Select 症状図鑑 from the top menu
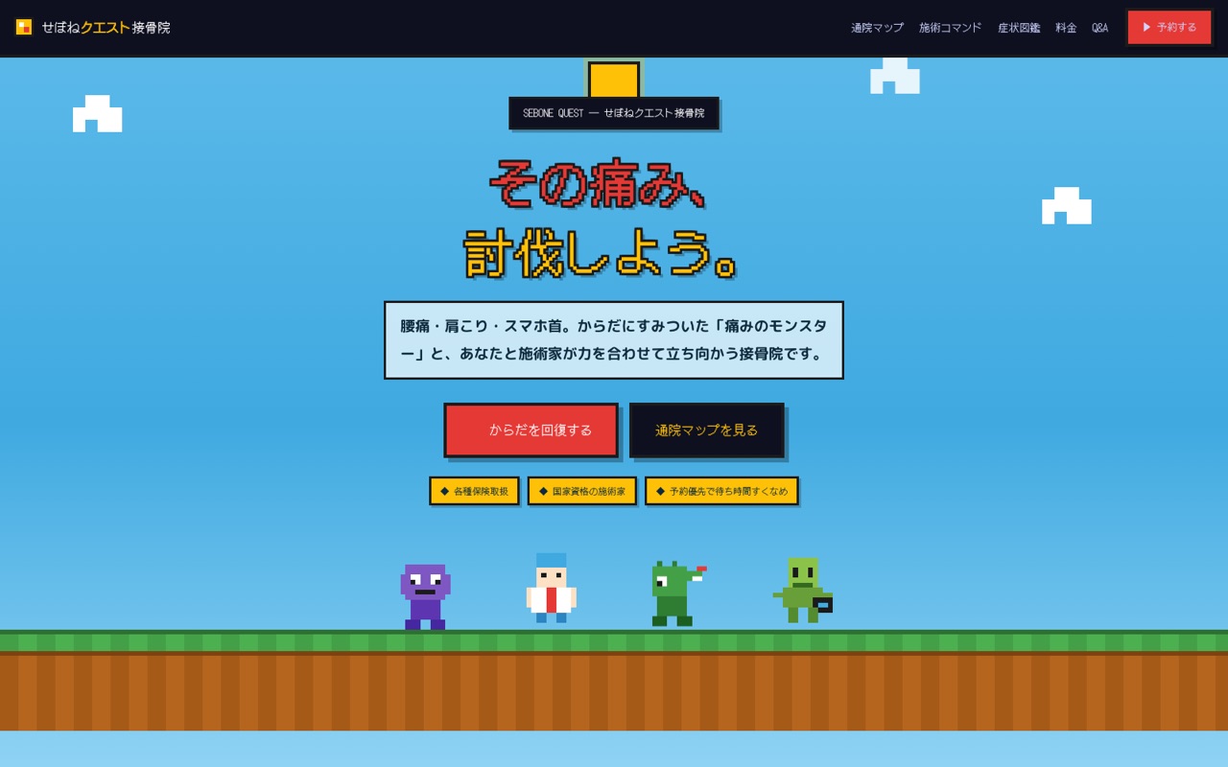Viewport: 1228px width, 767px height. point(1019,28)
